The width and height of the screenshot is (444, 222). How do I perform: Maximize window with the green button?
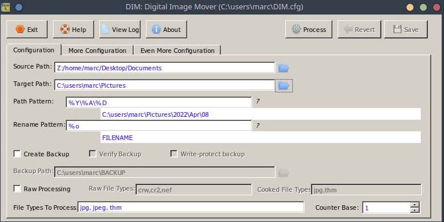click(x=423, y=7)
